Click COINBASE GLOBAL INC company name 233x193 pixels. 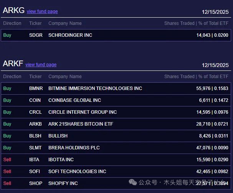pyautogui.click(x=74, y=100)
